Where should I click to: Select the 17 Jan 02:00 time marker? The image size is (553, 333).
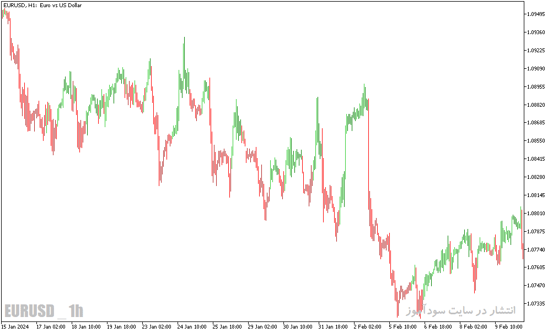[x=51, y=326]
